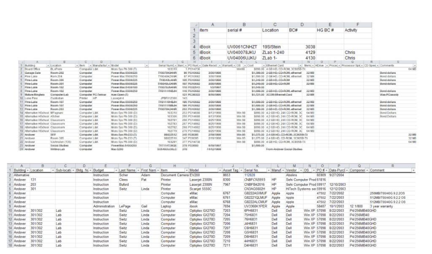This screenshot has width=432, height=254.
Task: Select the 'Board Office' cell
Action: coord(37,69)
